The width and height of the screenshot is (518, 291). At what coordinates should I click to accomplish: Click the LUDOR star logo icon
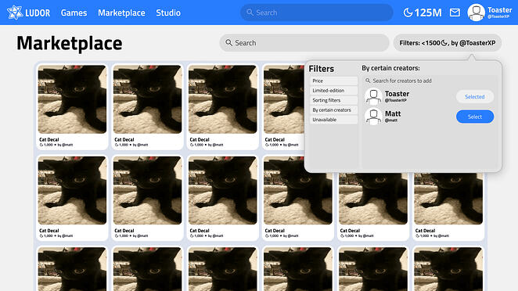pyautogui.click(x=15, y=13)
